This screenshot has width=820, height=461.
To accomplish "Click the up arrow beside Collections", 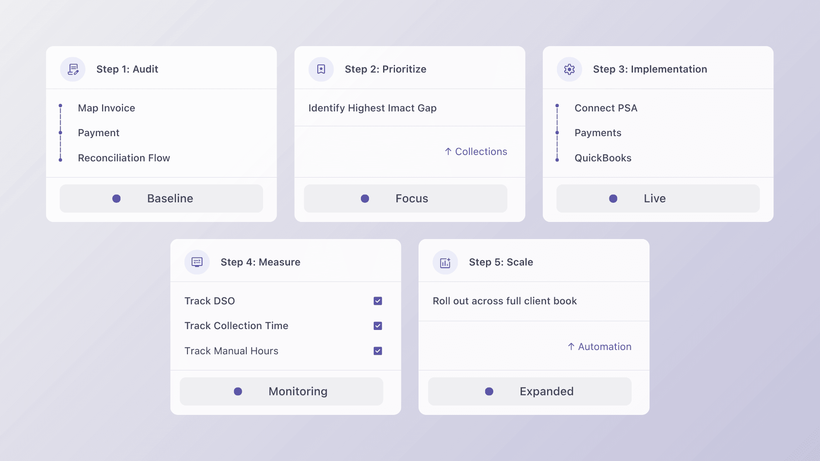I will [x=448, y=152].
